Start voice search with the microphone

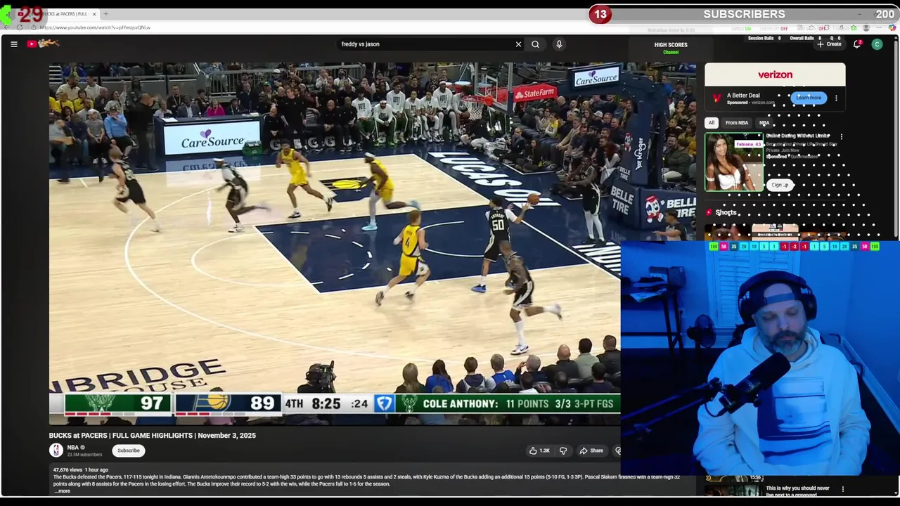559,44
